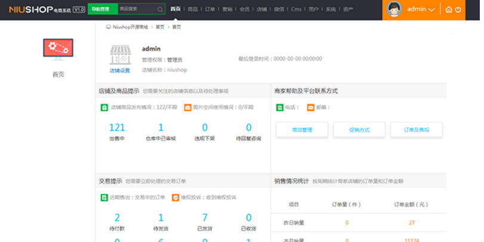This screenshot has width=484, height=242.
Task: Click the green 导航管理 button
Action: point(103,9)
